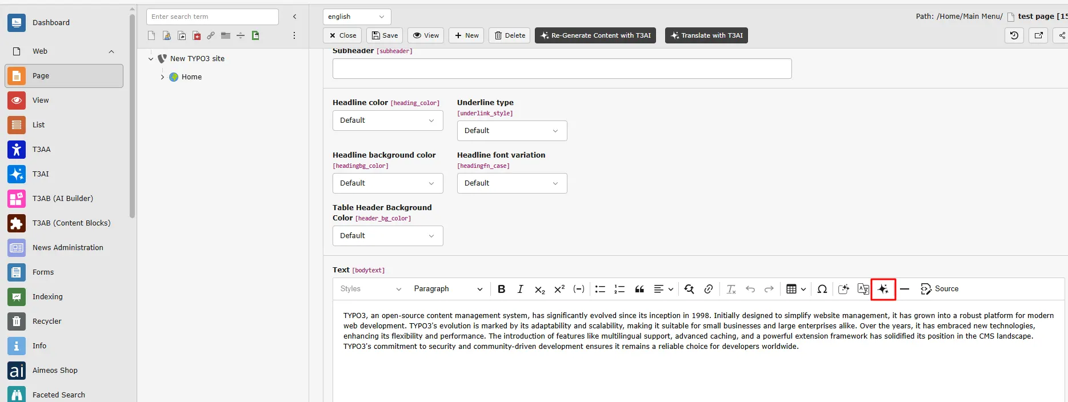Screen dimensions: 1068x402
Task: Click Re-Generate Content with T3AI
Action: click(595, 35)
